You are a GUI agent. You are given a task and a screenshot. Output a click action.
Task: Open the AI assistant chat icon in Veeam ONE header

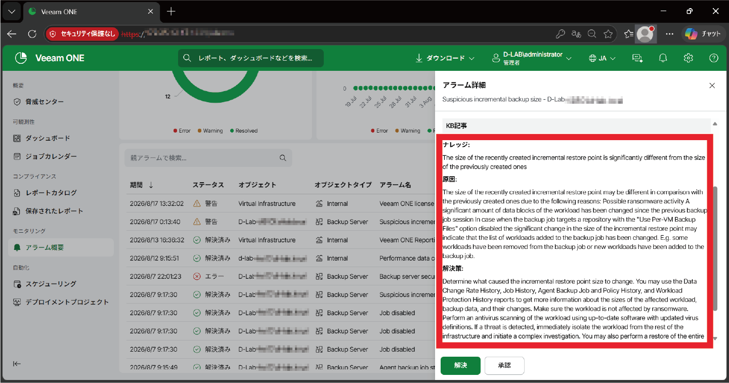[637, 58]
